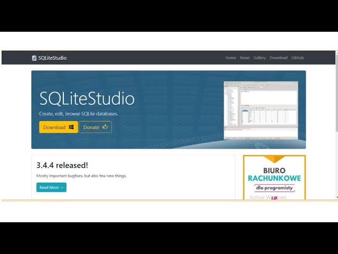The image size is (338, 254).
Task: Select the '3.4.4 released!' headline
Action: pyautogui.click(x=62, y=165)
